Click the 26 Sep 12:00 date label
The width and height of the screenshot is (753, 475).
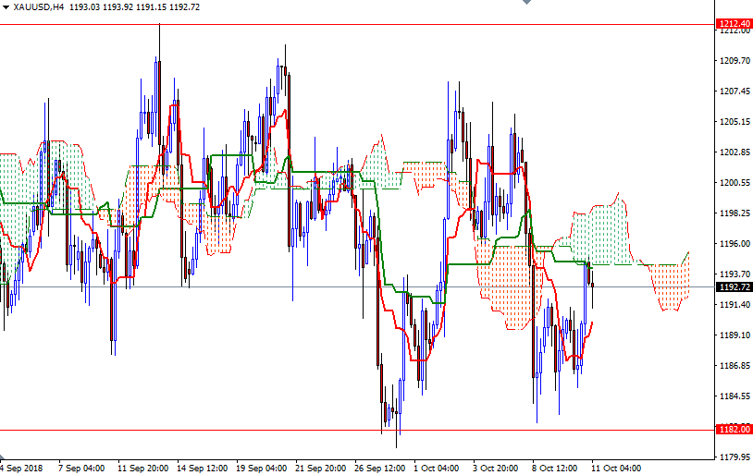(381, 468)
